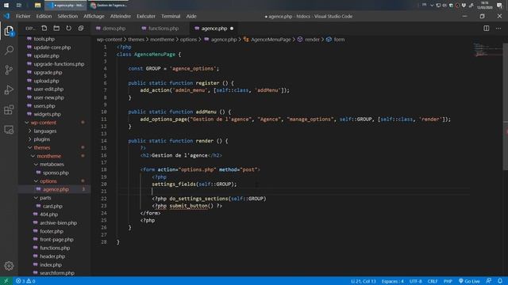
Task: Open front-page.php in the file tree
Action: pos(56,240)
